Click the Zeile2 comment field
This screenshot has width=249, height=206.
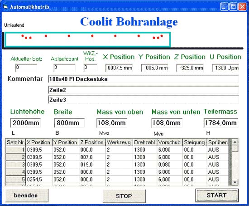tap(144, 90)
